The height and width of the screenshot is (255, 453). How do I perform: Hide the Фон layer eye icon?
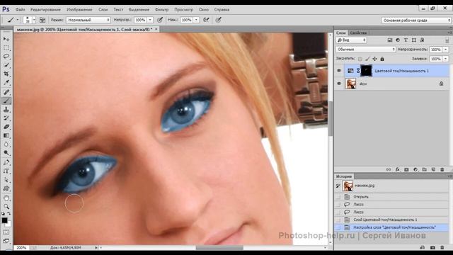339,84
